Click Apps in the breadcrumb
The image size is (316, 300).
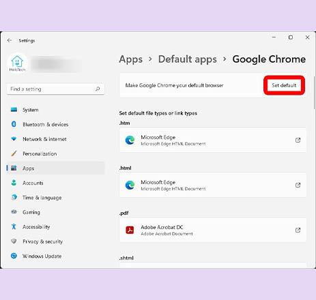click(x=131, y=59)
